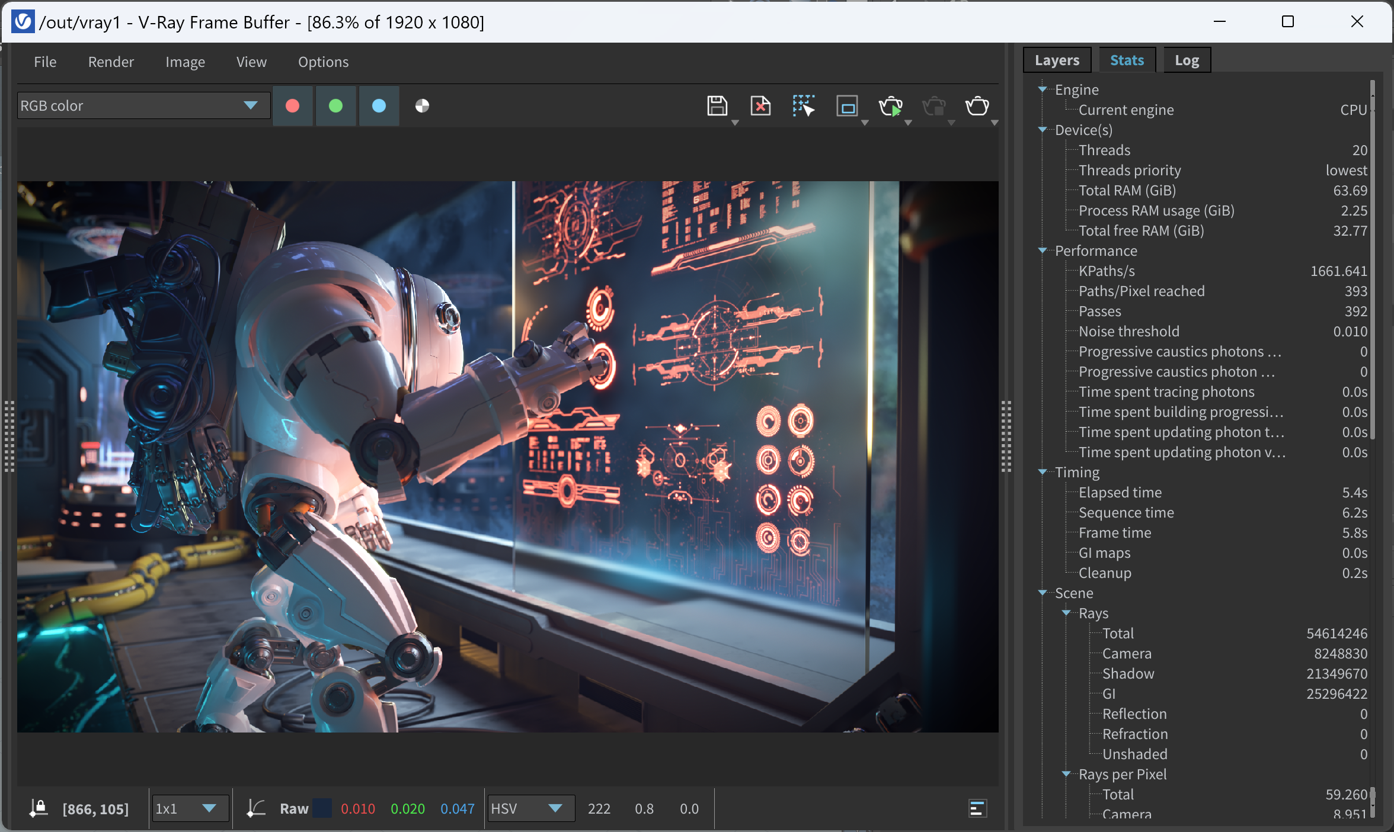This screenshot has height=832, width=1394.
Task: Open the Render menu
Action: click(111, 62)
